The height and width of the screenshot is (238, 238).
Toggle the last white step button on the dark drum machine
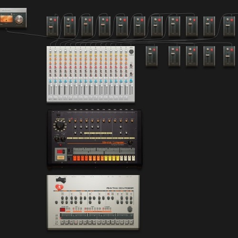(133, 158)
